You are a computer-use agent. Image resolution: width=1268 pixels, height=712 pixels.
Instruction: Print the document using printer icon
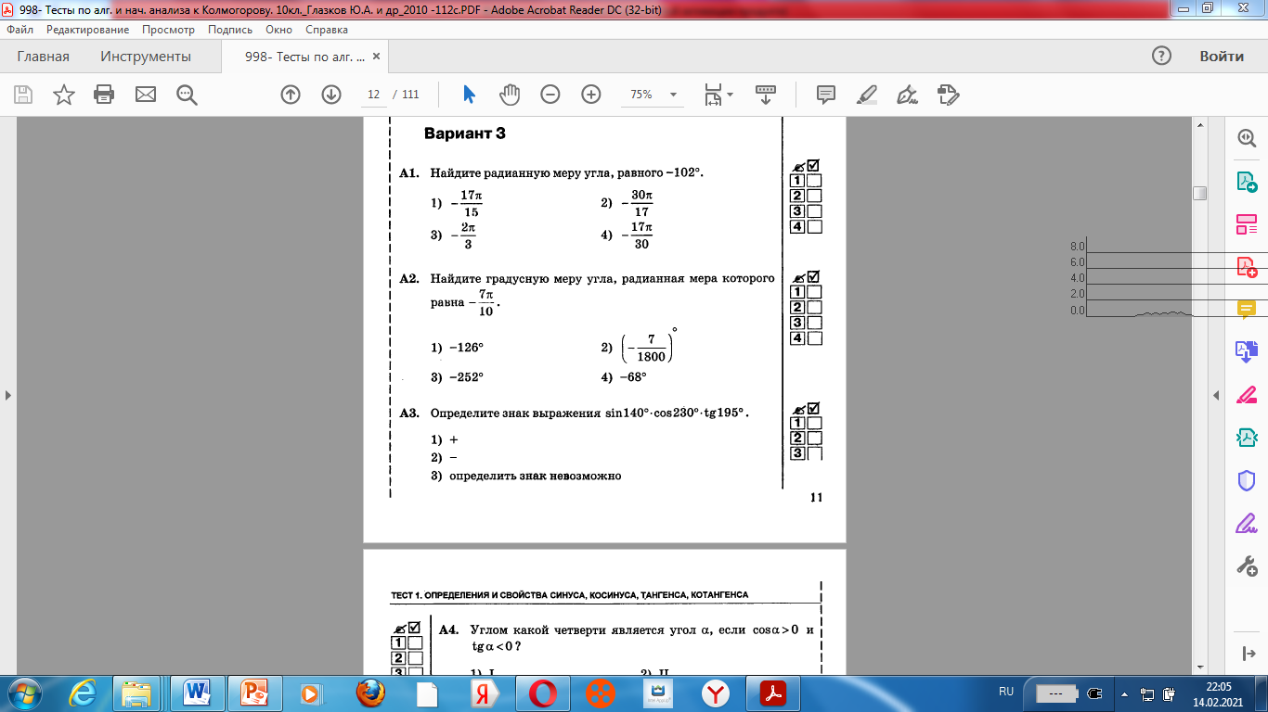point(104,95)
